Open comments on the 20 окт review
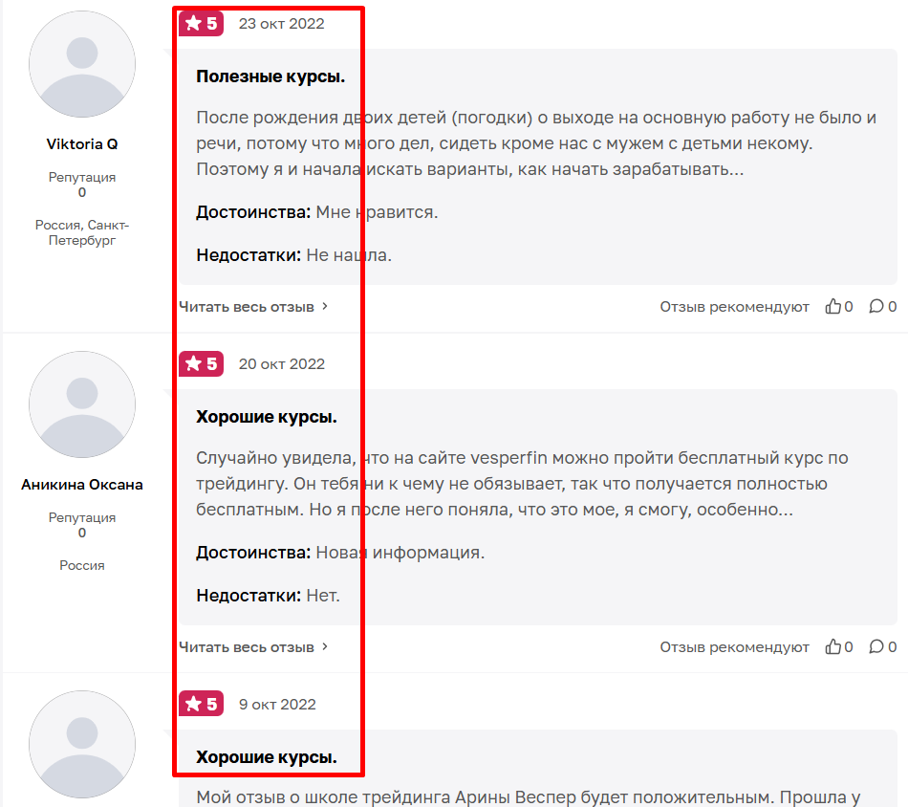Viewport: 908px width, 807px height. click(x=876, y=646)
